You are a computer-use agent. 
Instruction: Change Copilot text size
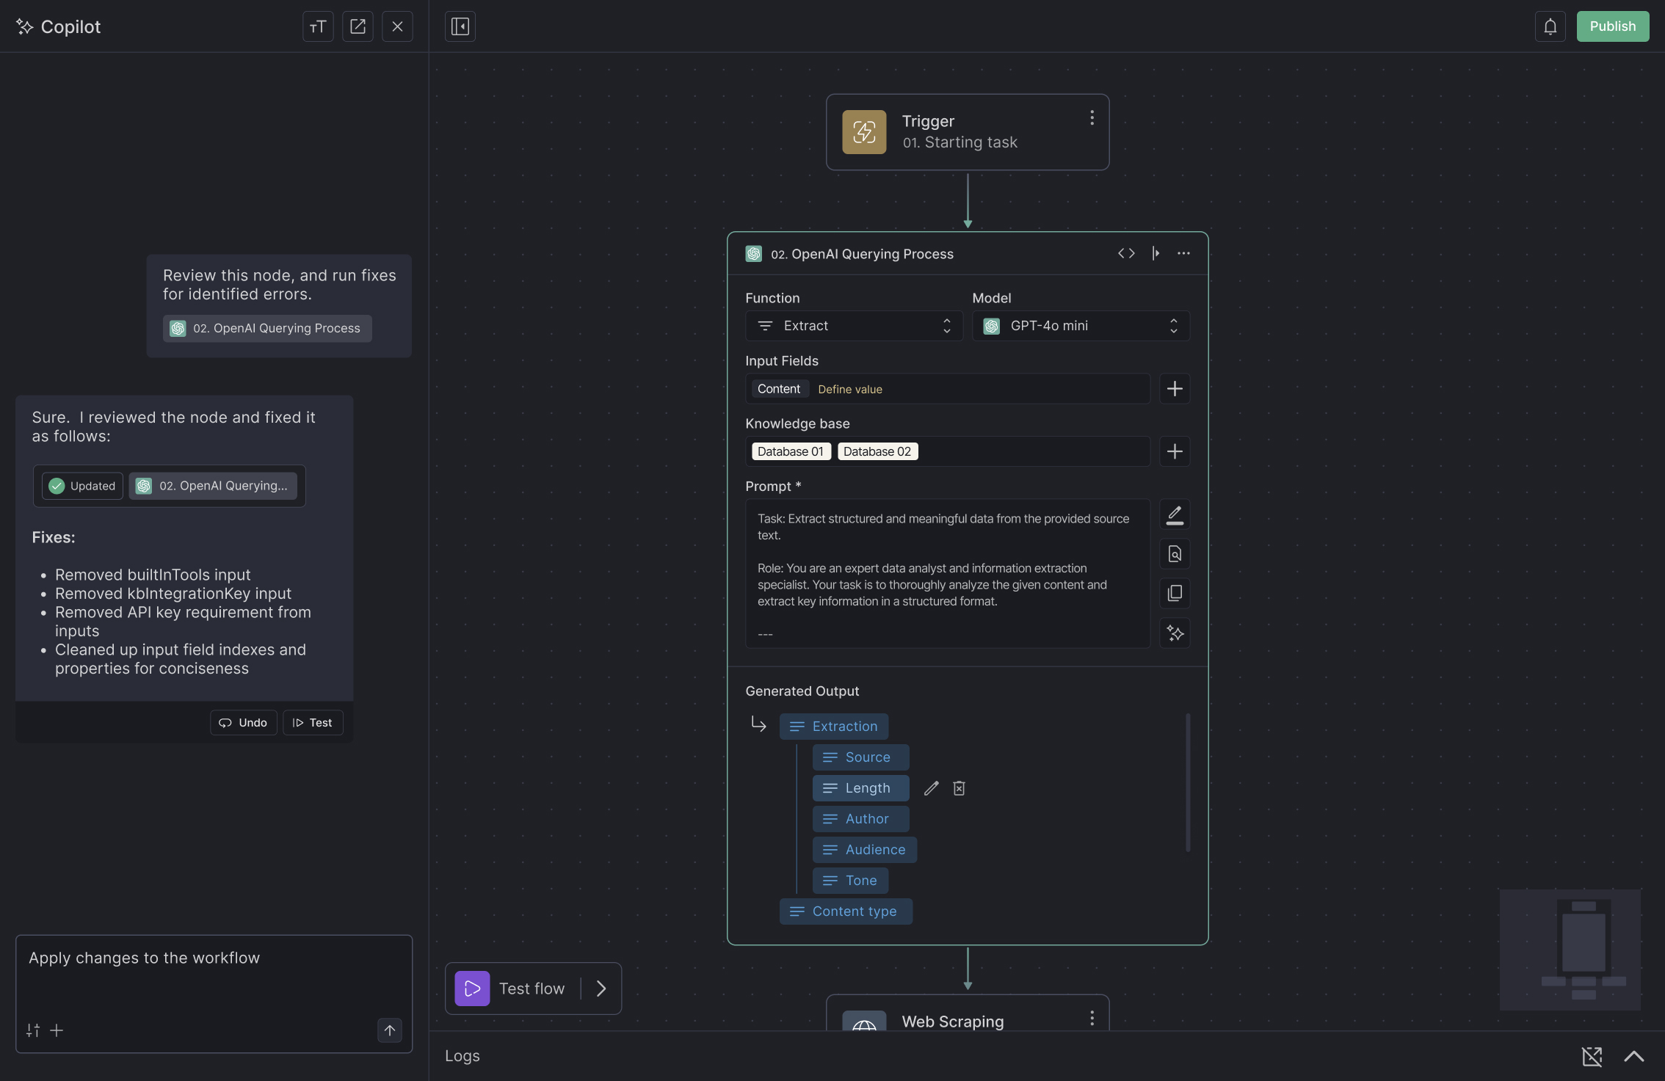(318, 26)
